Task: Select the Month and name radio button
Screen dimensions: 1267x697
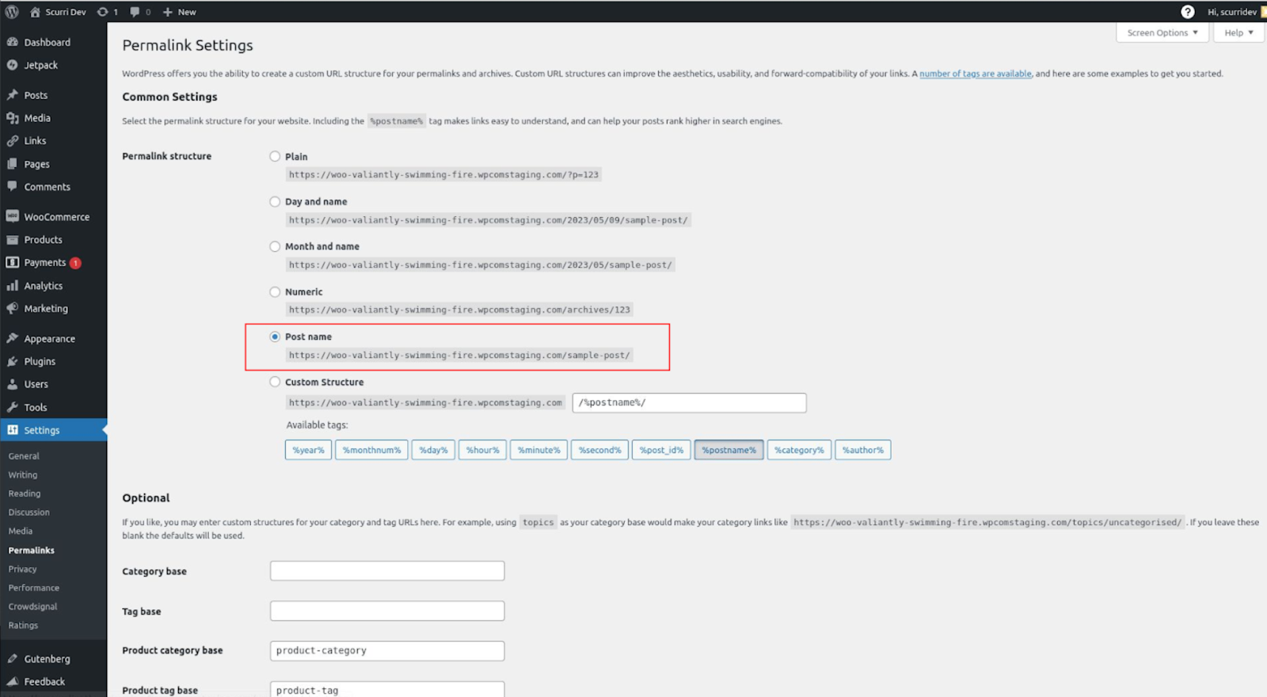Action: pos(275,246)
